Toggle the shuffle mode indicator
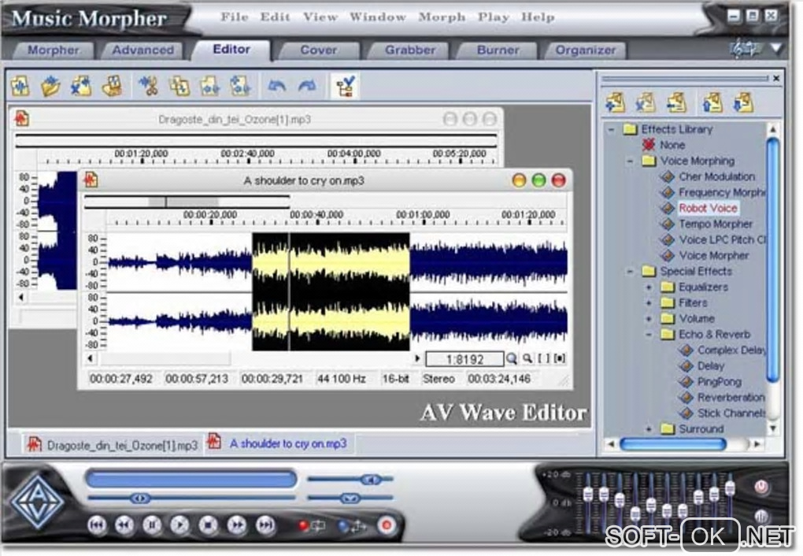The height and width of the screenshot is (556, 803). 353,526
